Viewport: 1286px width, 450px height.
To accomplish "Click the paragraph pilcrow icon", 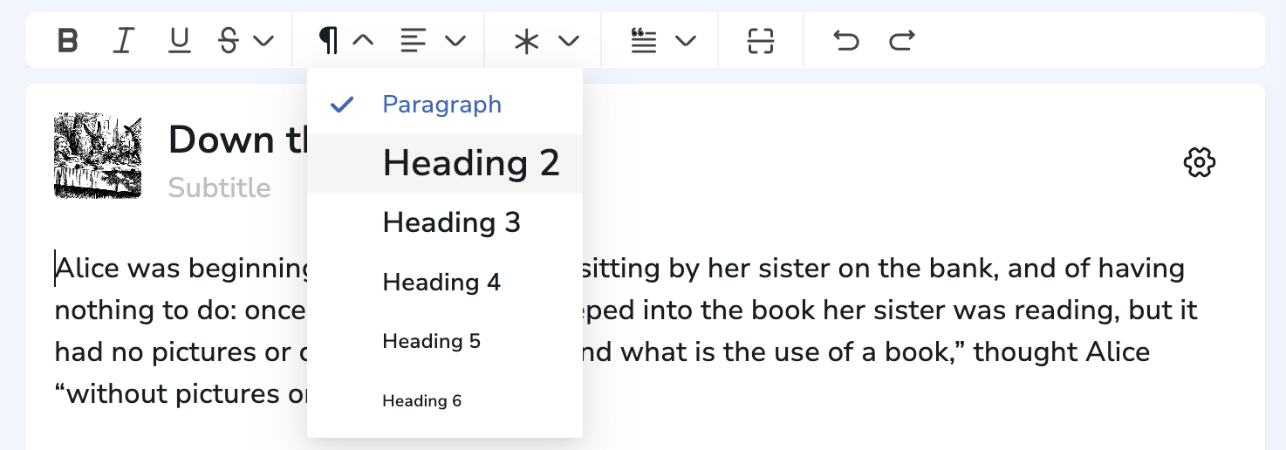I will point(328,41).
